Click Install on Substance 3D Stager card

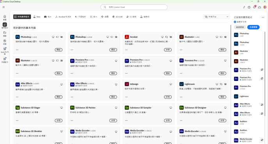tap(59, 121)
